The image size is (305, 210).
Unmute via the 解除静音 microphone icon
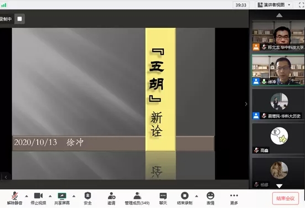[14, 196]
